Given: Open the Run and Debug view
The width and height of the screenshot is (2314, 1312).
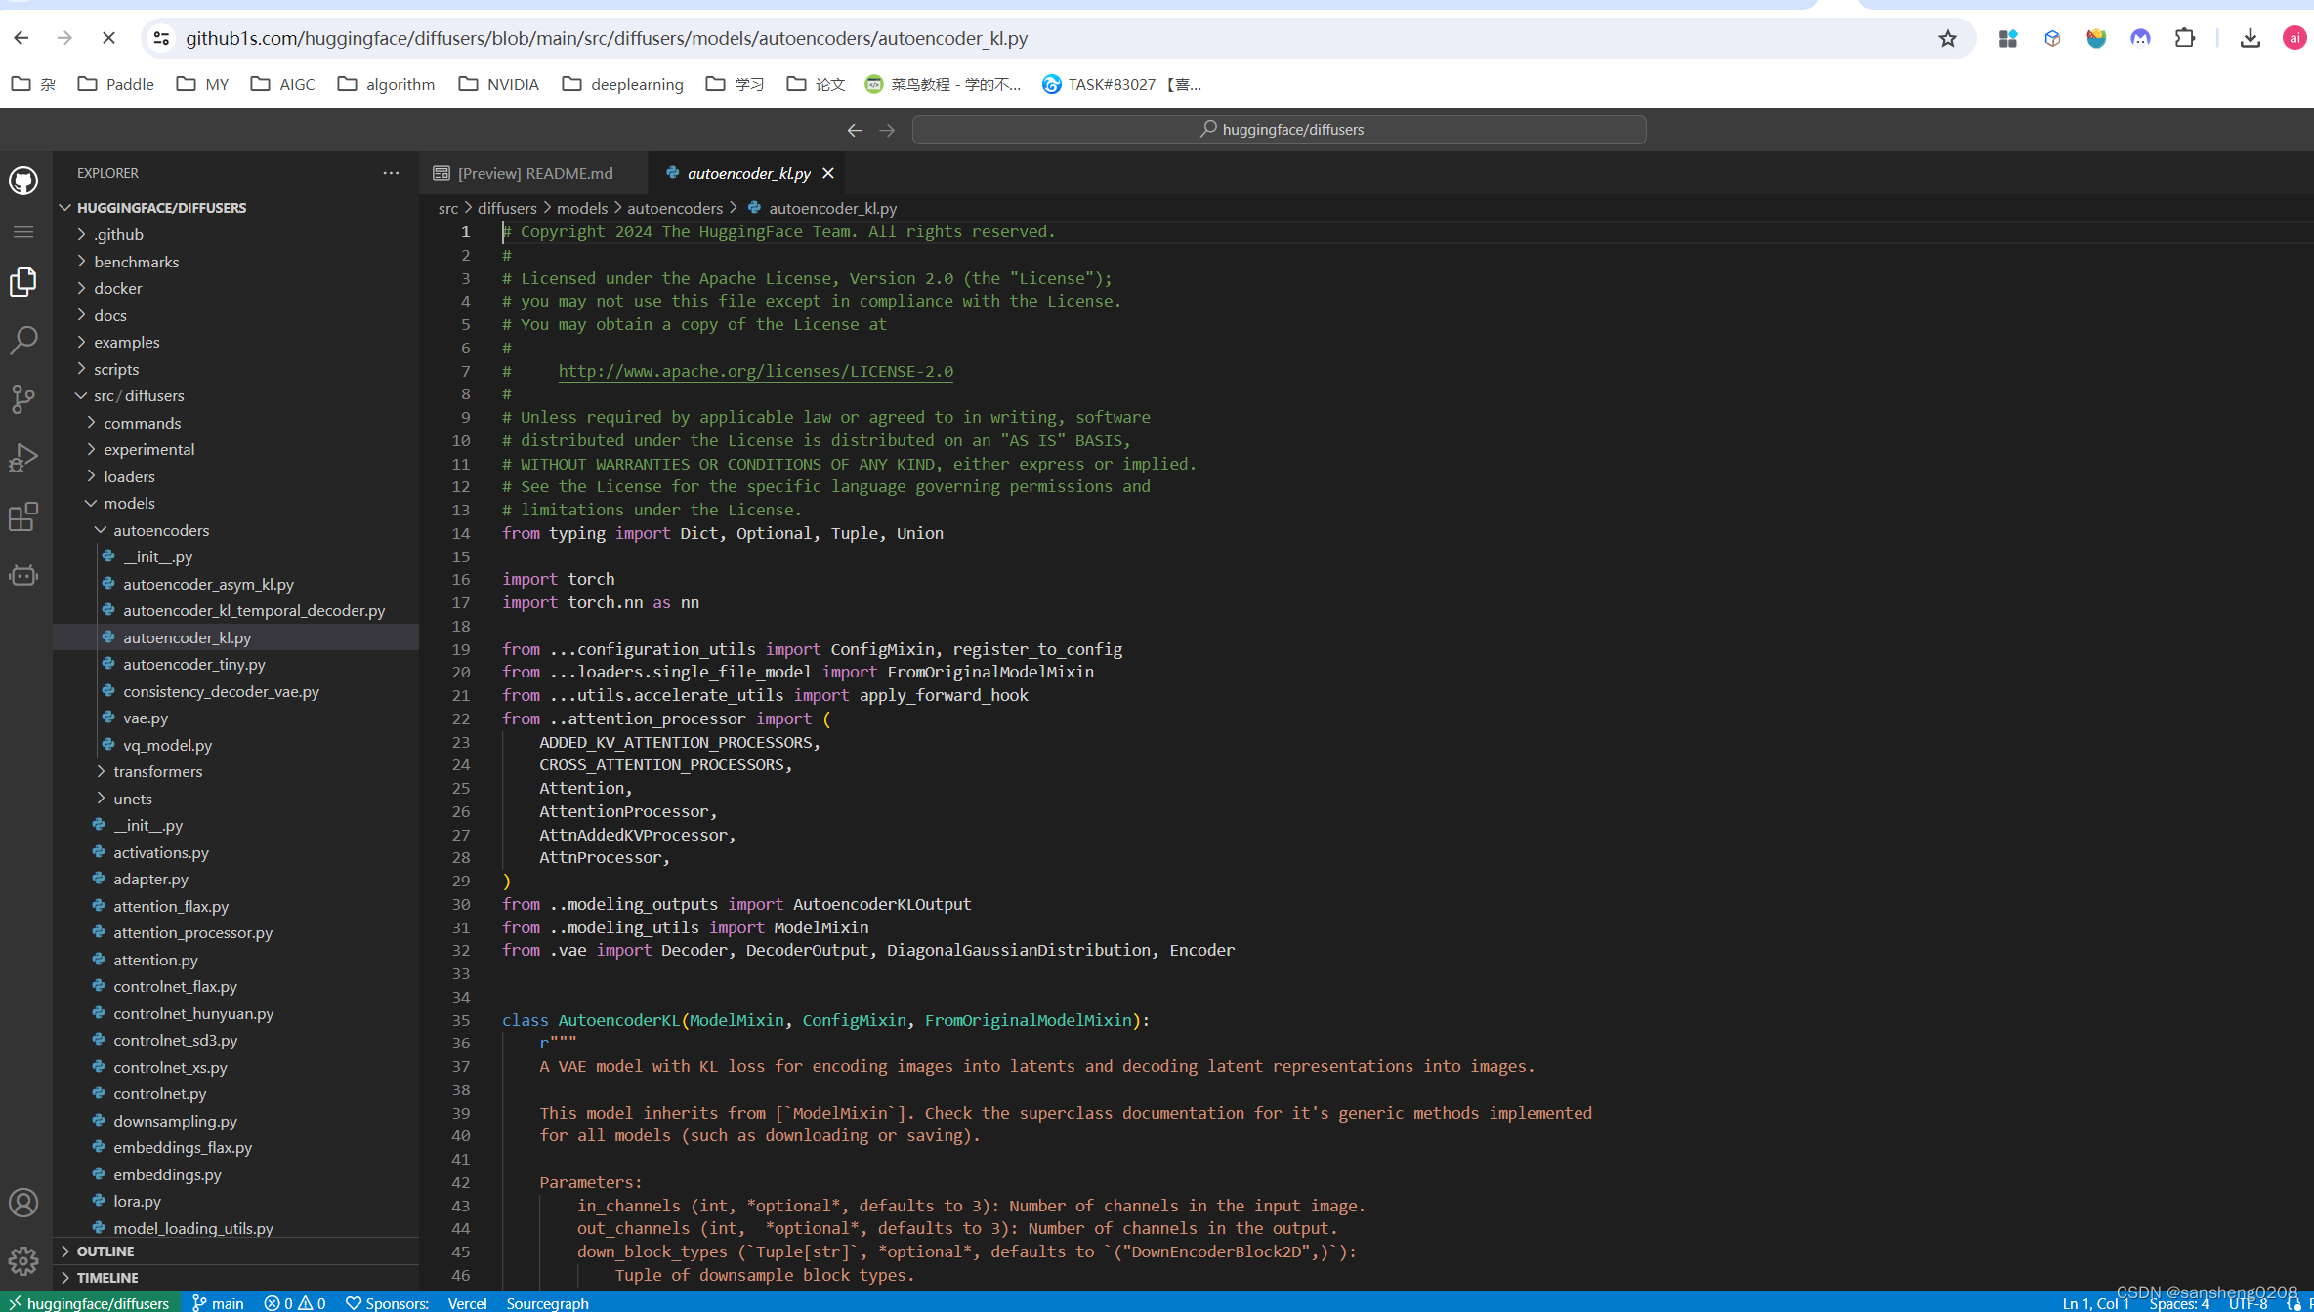Looking at the screenshot, I should tap(23, 457).
